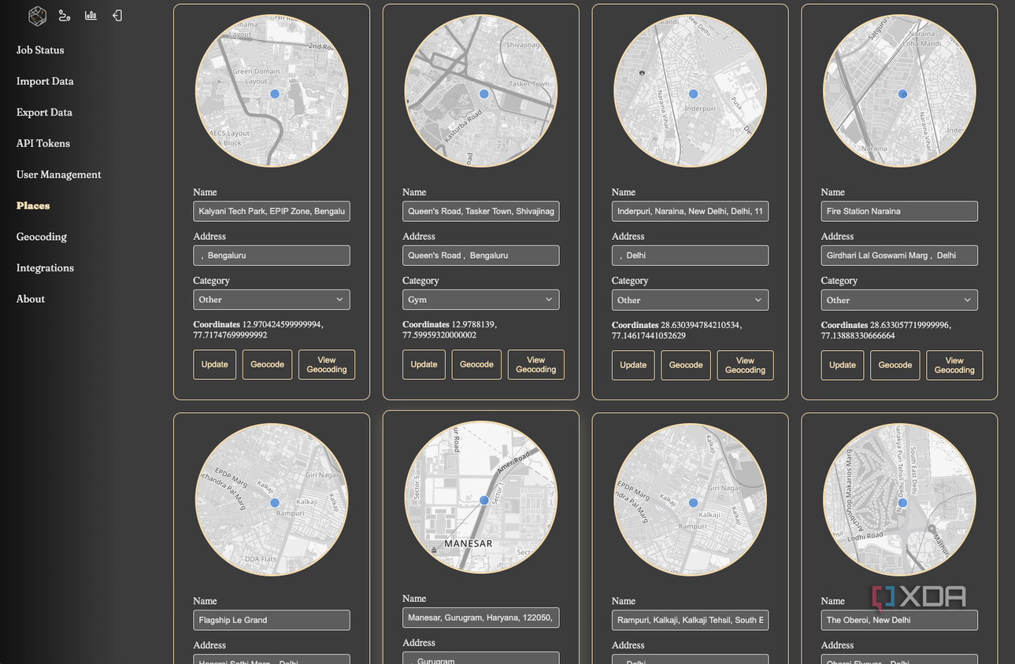
Task: Geocode the Inderpuri, Naraina place
Action: pos(686,365)
